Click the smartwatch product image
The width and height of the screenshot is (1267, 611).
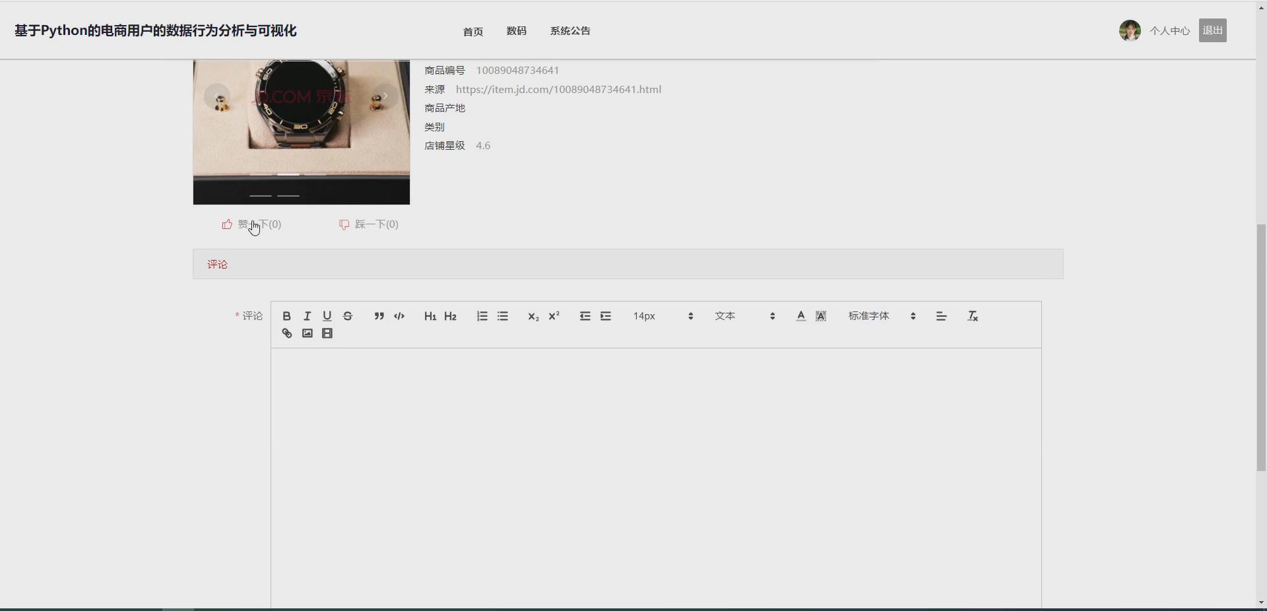[x=302, y=132]
